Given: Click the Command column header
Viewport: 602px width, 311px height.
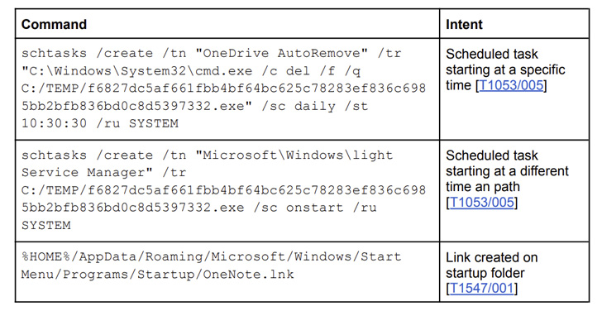Looking at the screenshot, I should (x=54, y=24).
